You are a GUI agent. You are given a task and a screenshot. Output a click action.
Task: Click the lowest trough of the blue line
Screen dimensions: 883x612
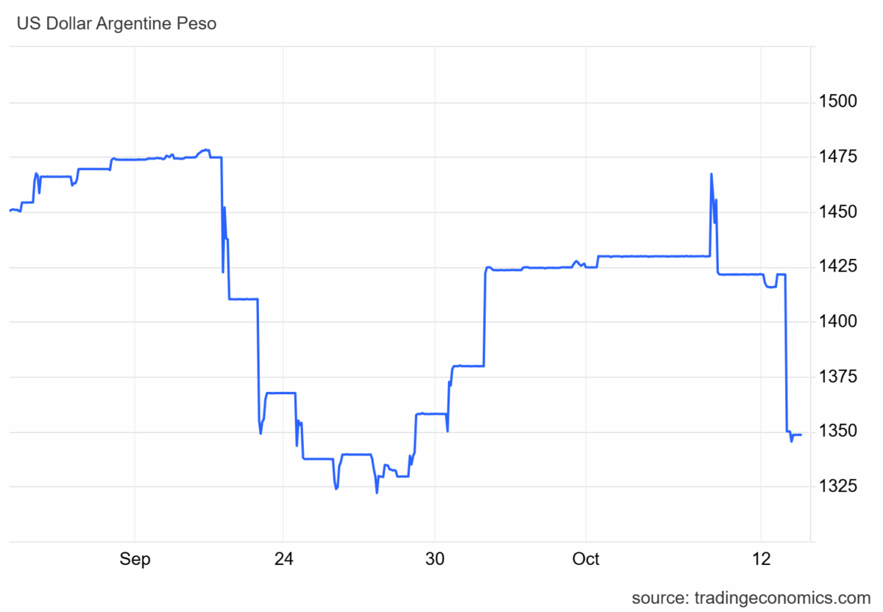point(377,493)
